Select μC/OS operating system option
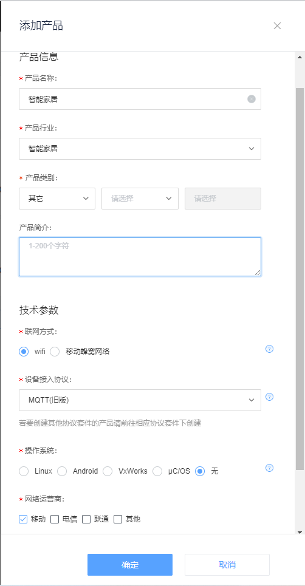 click(x=157, y=471)
